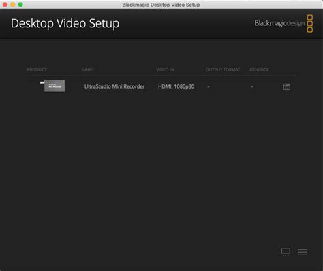The width and height of the screenshot is (323, 271).
Task: Click the HDMI: 1080p30 video input value
Action: 176,86
